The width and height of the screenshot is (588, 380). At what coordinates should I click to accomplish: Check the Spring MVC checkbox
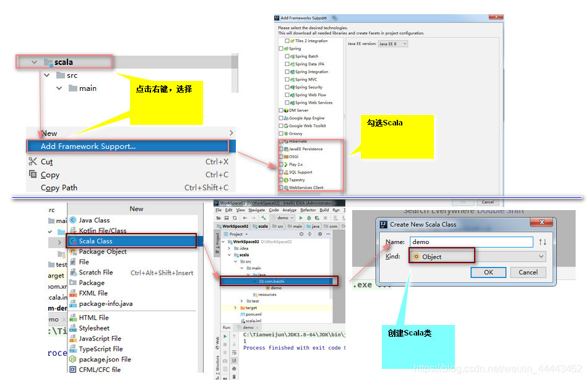pos(287,79)
